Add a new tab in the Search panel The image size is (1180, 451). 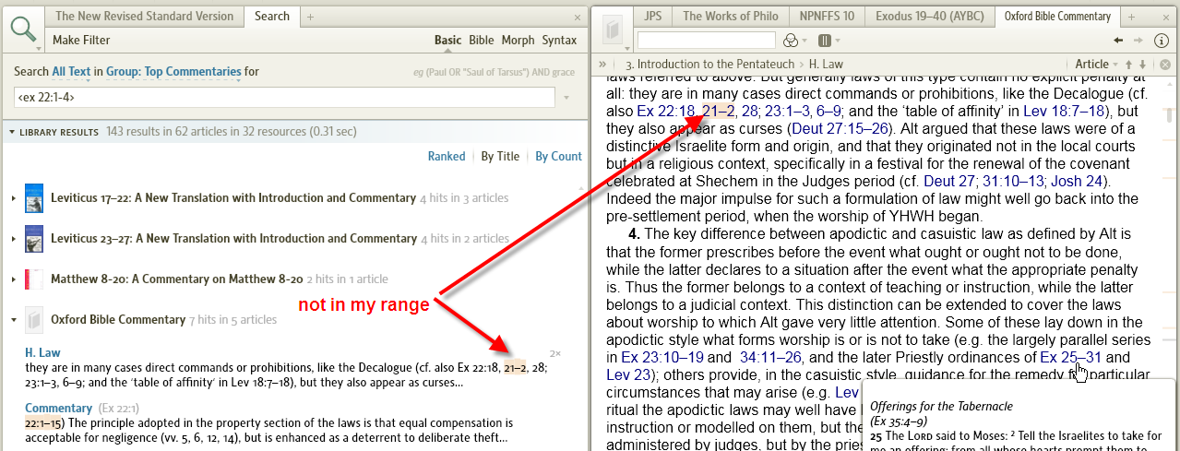311,17
